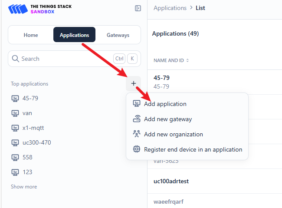Viewport: 282px width, 208px height.
Task: Click the application icon next to 45-79
Action: click(x=15, y=99)
